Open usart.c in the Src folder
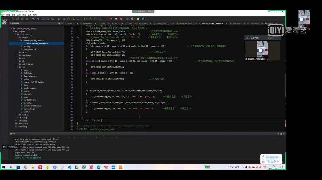This screenshot has width=322, height=180. (26, 112)
